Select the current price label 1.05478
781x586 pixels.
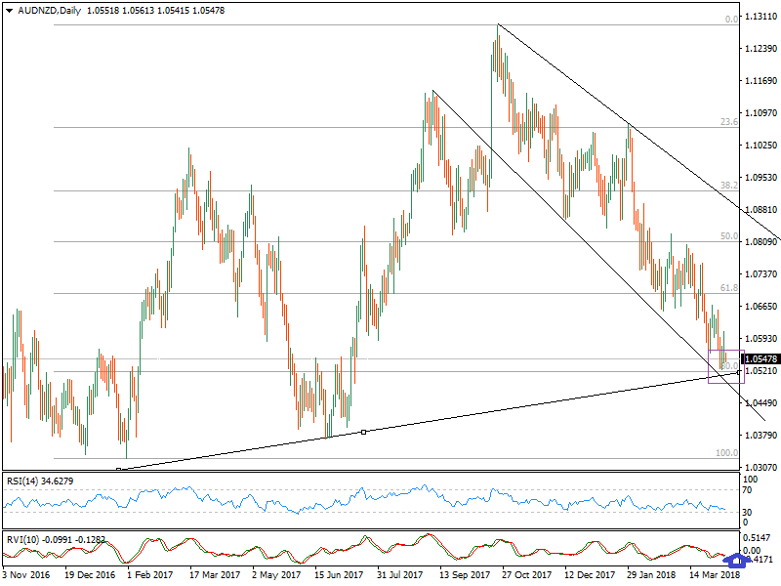tap(760, 358)
